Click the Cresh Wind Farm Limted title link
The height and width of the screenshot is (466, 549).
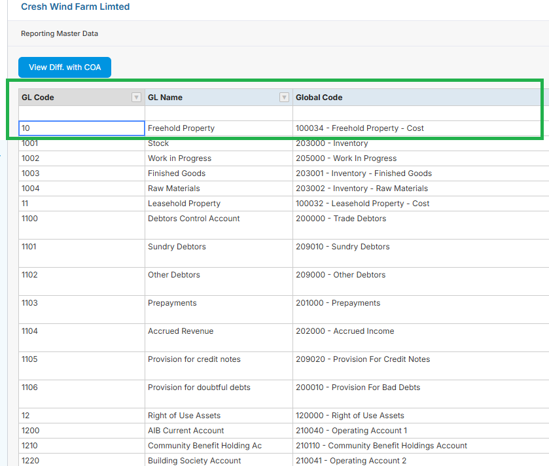coord(75,7)
